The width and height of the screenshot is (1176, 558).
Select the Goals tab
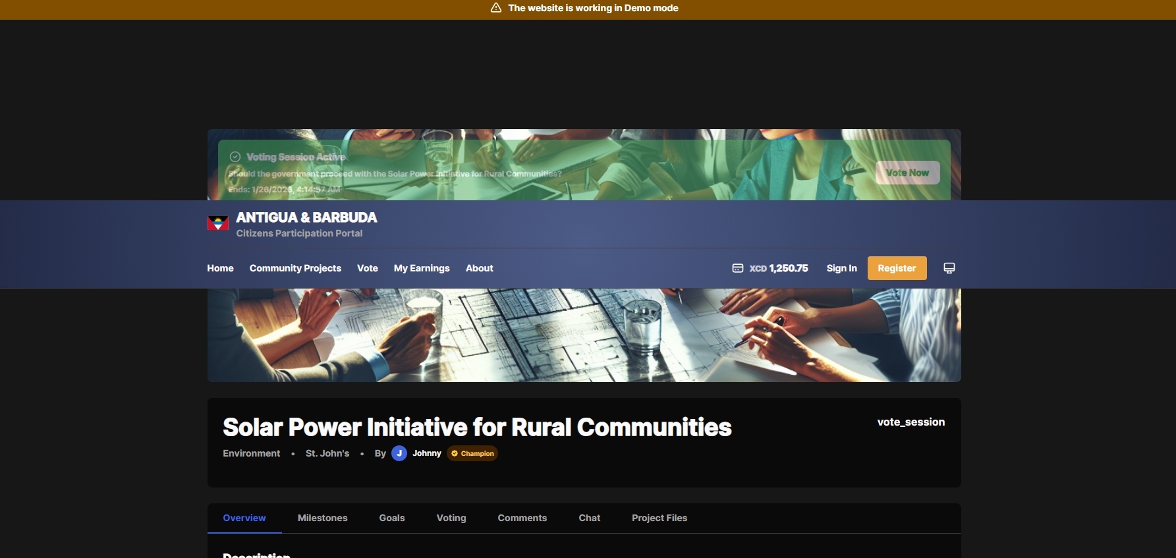tap(392, 518)
